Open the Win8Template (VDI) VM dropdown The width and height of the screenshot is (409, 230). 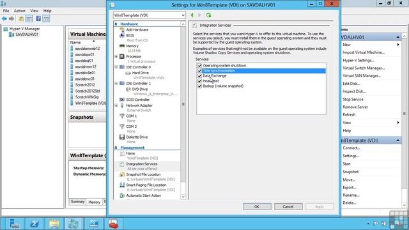(x=150, y=15)
